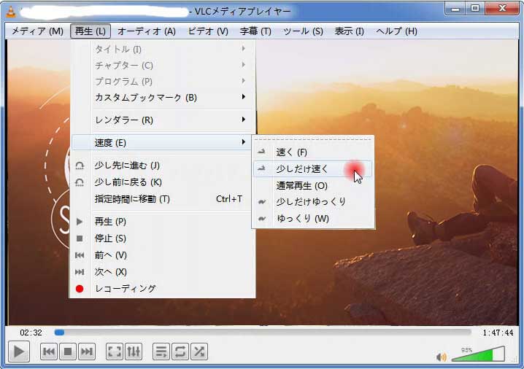Click the Stop button in control bar
The height and width of the screenshot is (369, 524).
(68, 351)
